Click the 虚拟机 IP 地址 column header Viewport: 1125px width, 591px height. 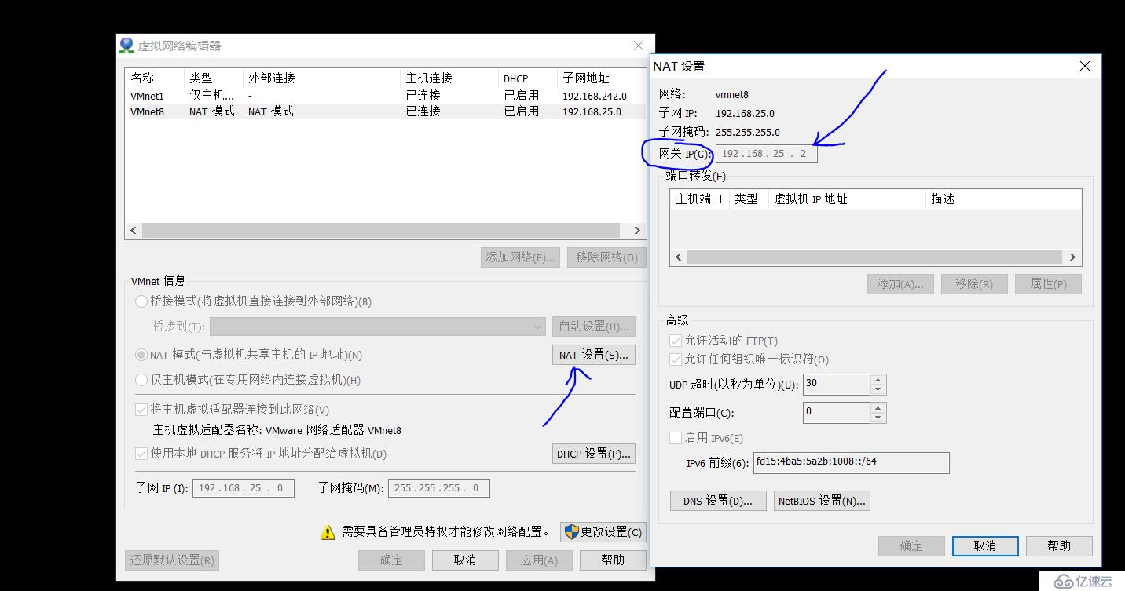click(846, 199)
